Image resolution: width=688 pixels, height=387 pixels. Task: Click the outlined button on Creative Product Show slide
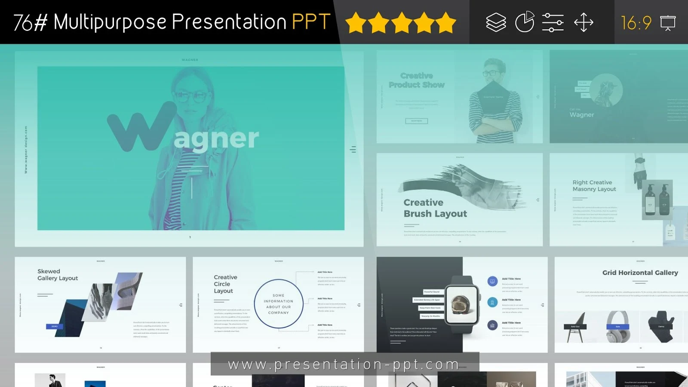coord(417,121)
